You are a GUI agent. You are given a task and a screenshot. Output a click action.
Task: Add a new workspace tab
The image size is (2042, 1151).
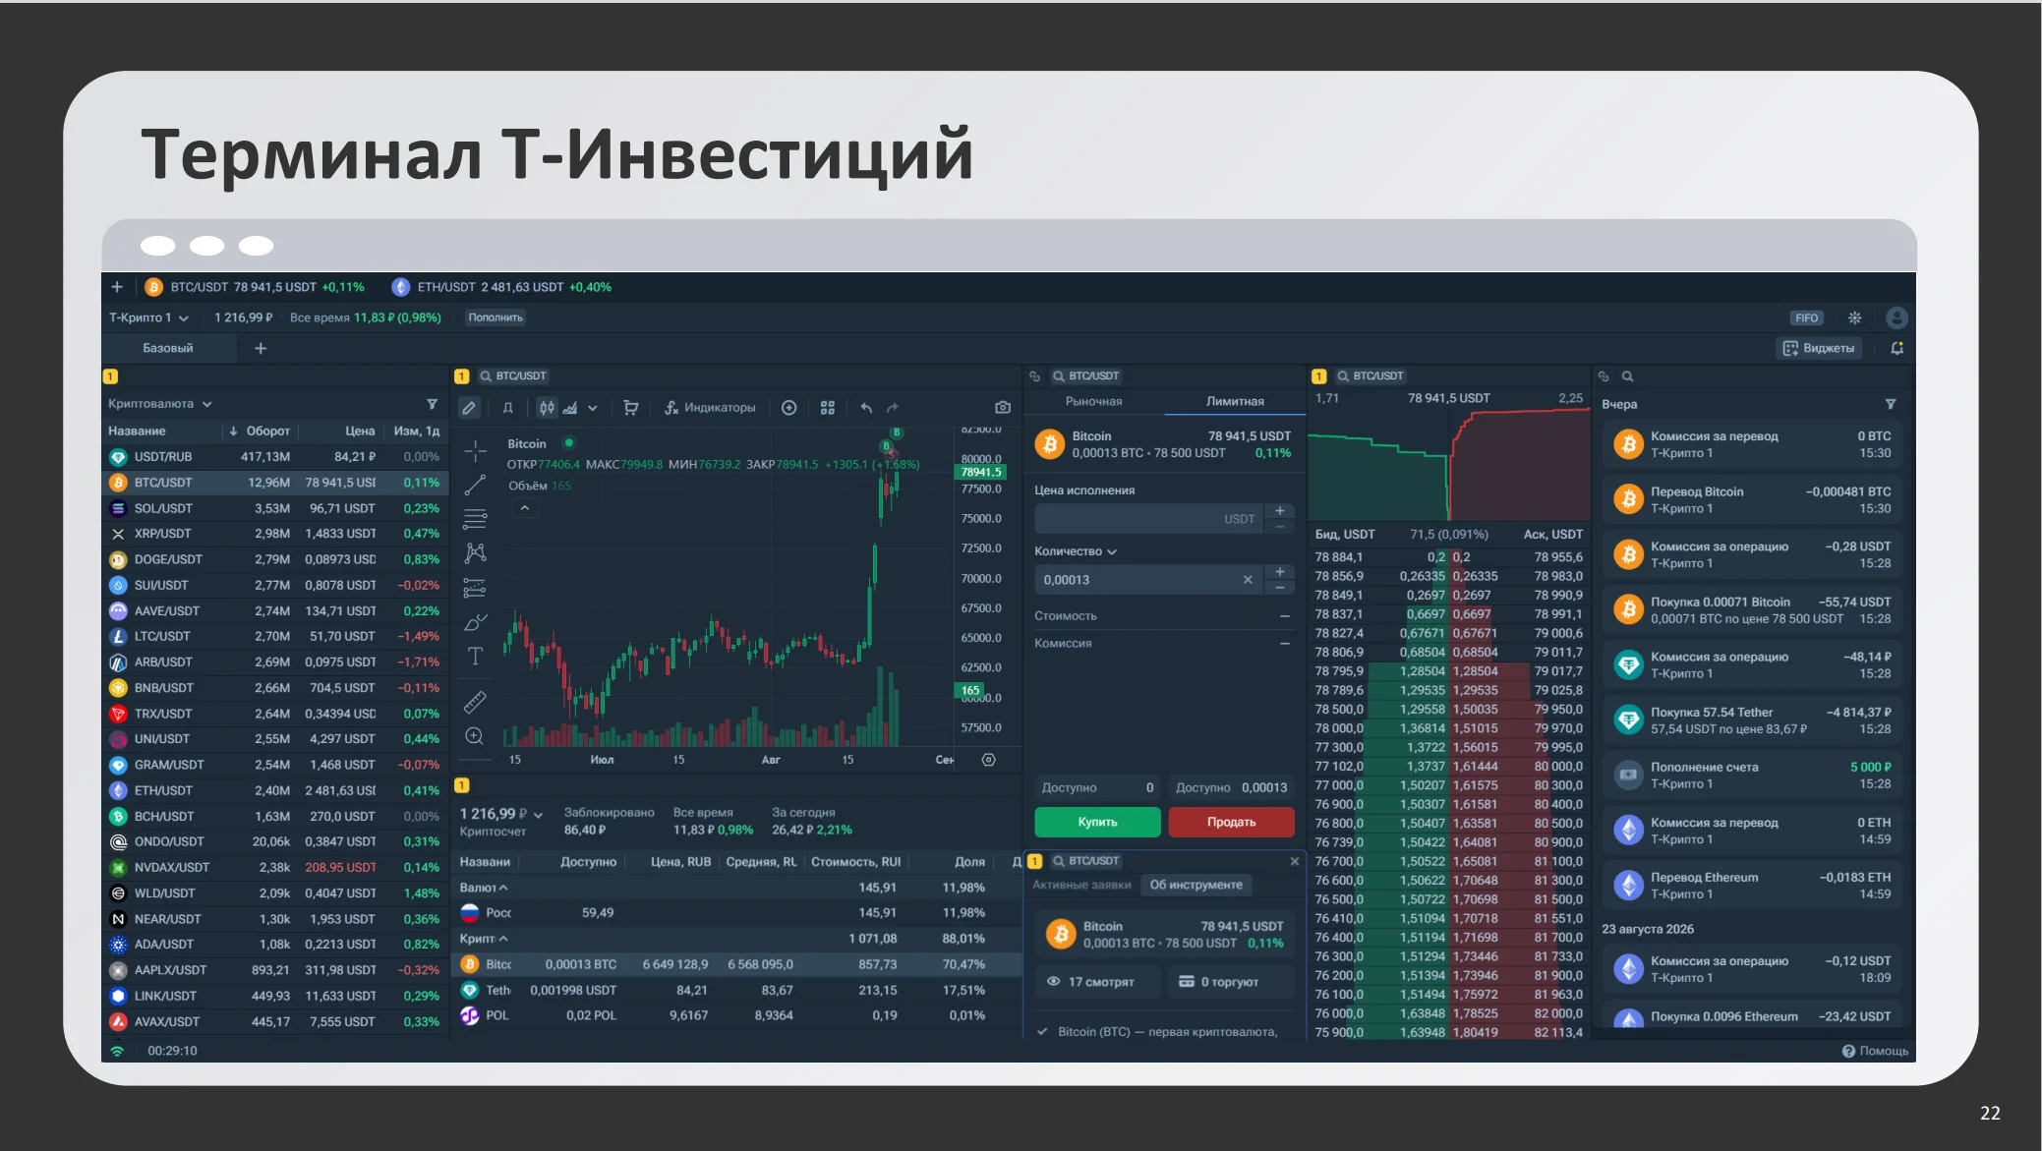tap(261, 348)
